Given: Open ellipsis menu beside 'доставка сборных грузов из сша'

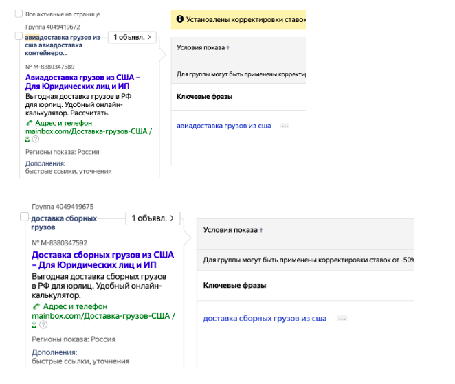Looking at the screenshot, I should click(342, 319).
